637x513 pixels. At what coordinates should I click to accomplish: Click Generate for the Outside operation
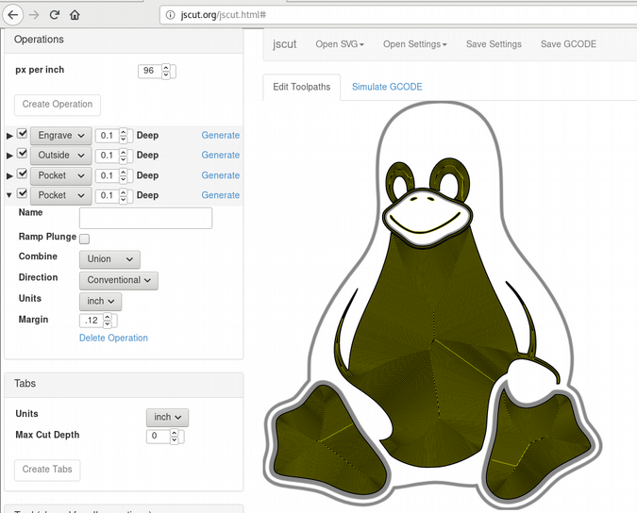220,156
